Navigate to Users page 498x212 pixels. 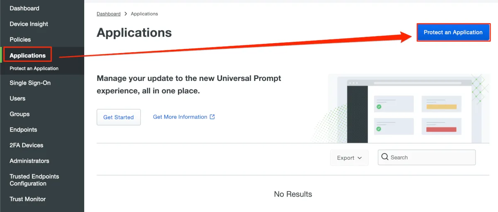coord(17,98)
